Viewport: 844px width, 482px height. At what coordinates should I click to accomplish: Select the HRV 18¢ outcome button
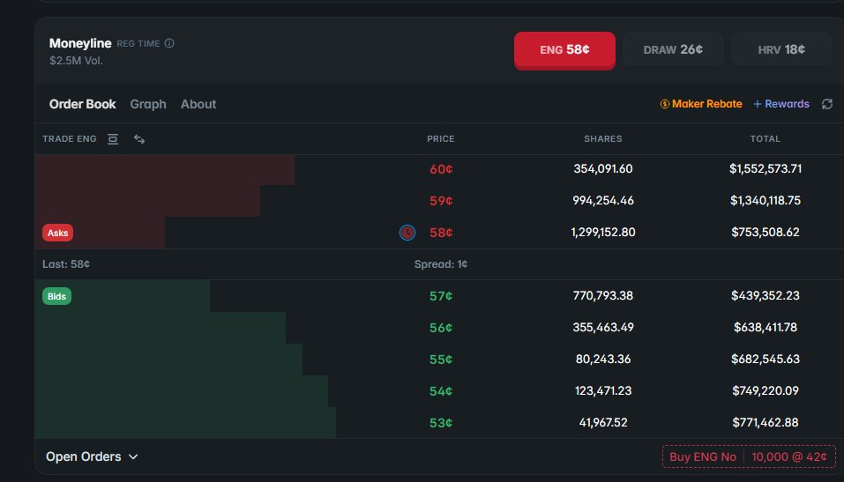781,49
